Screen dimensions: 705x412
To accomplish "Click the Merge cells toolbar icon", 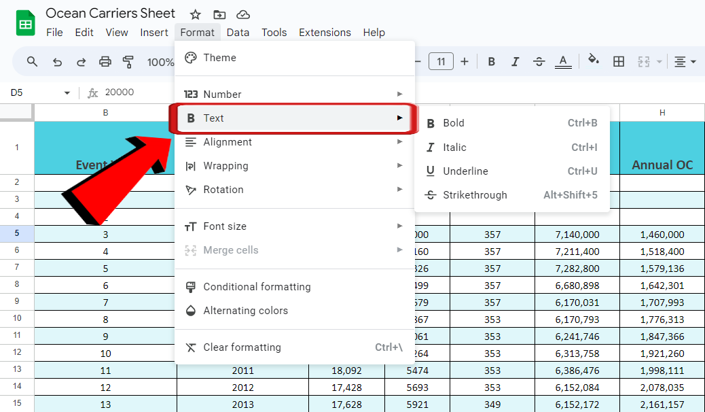I will pyautogui.click(x=644, y=61).
